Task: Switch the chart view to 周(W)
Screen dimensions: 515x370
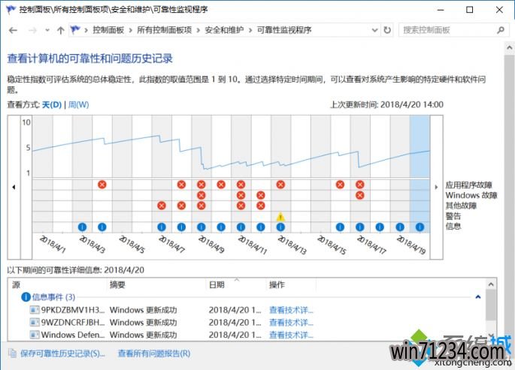Action: pos(78,104)
